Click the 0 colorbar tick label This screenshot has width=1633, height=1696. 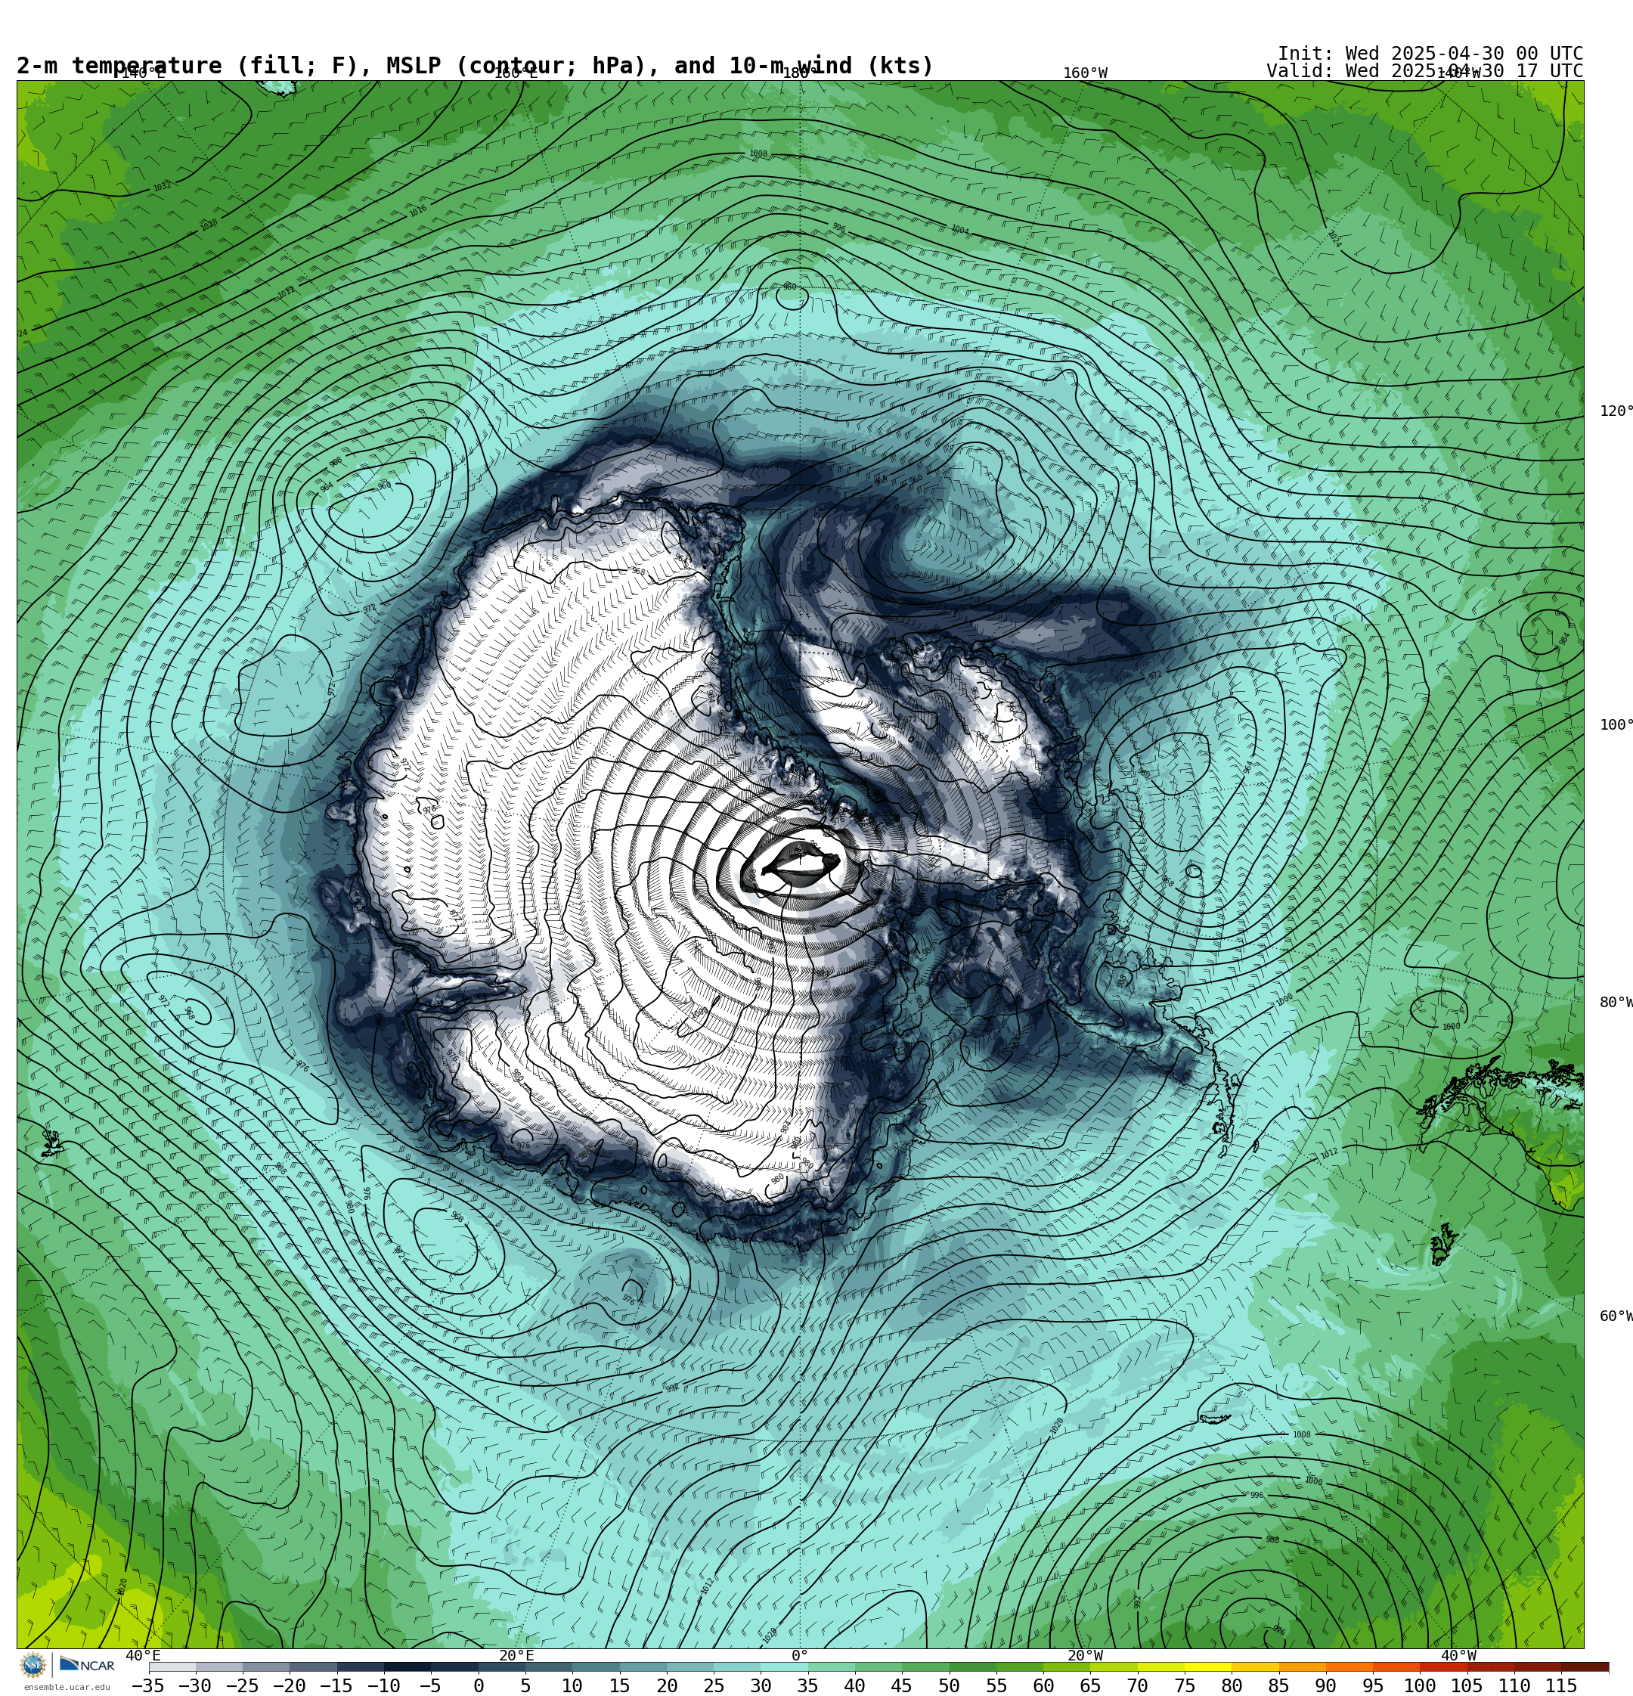pos(479,1685)
